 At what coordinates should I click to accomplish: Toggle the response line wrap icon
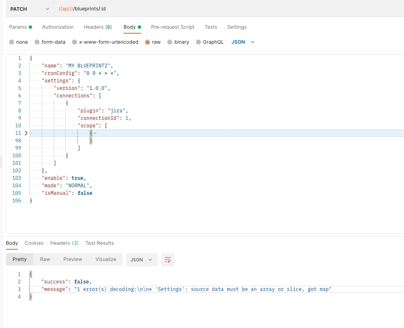[x=168, y=260]
